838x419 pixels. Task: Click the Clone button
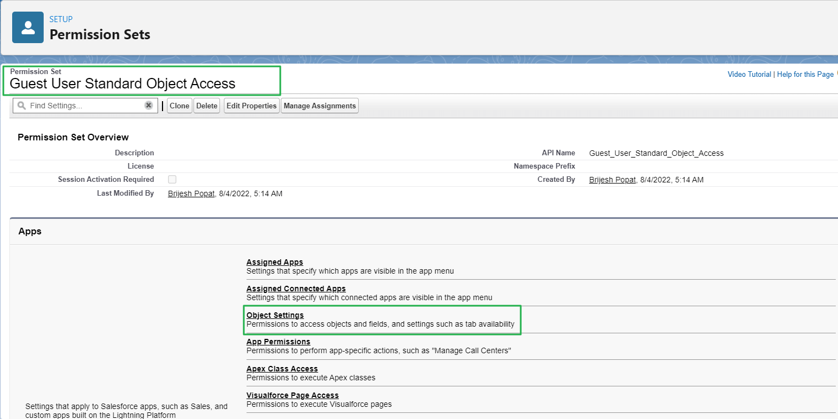tap(179, 105)
